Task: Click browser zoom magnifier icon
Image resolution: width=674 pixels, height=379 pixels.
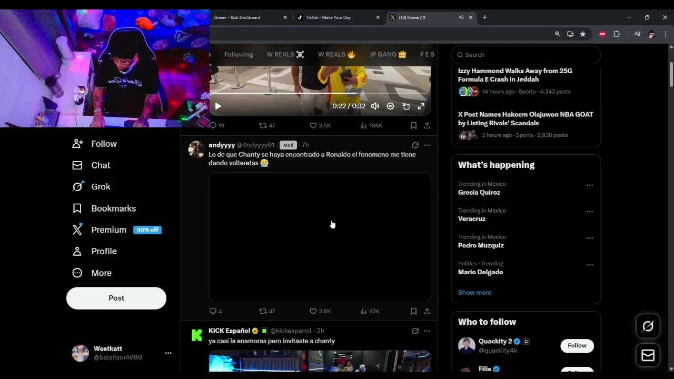Action: [558, 34]
